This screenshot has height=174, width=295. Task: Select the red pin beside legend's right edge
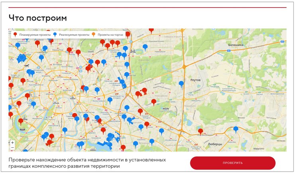(x=128, y=35)
